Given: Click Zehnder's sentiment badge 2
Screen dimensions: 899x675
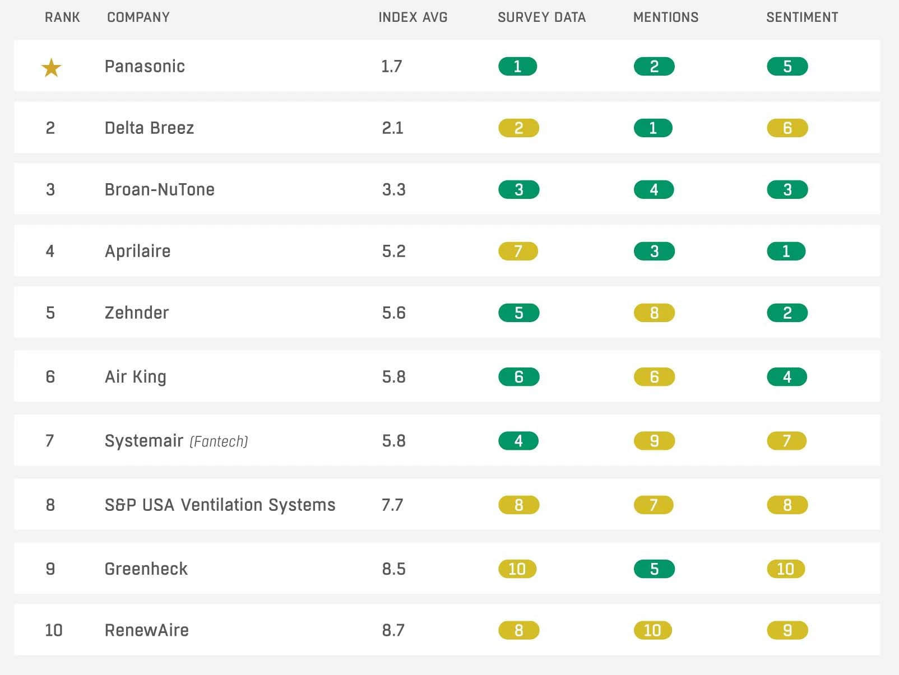Looking at the screenshot, I should (787, 313).
